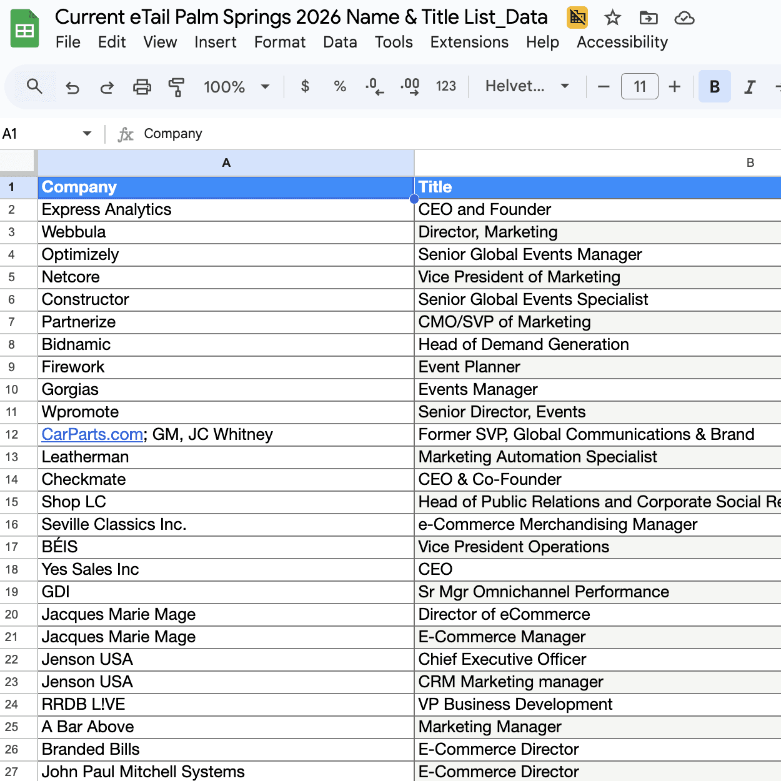Select the Vice President Operations cell
This screenshot has width=781, height=781.
598,547
